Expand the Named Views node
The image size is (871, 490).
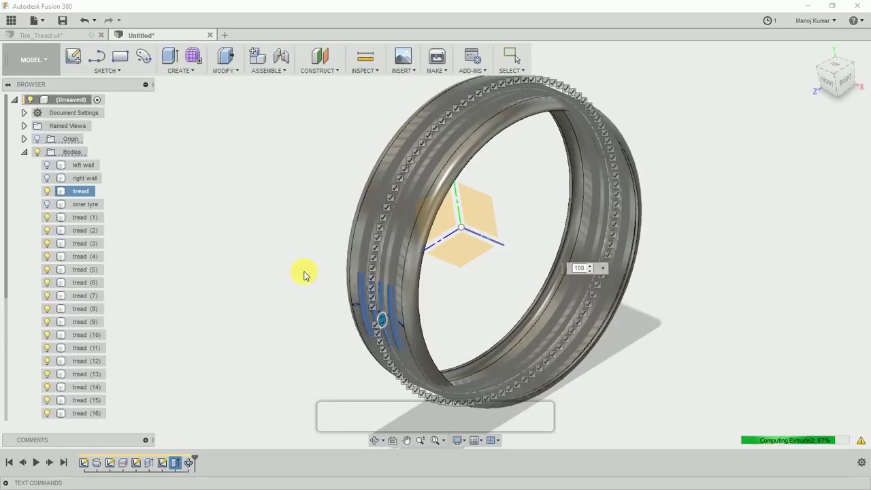click(24, 126)
